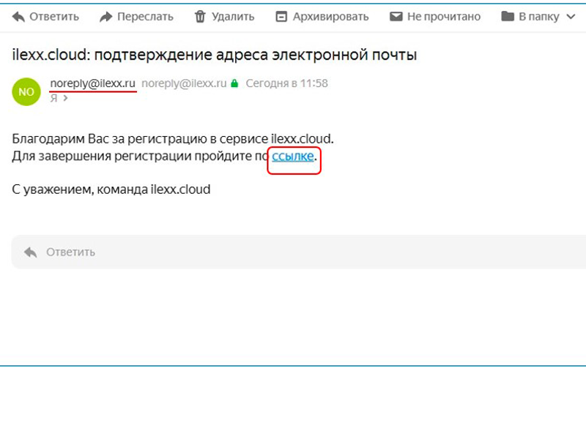Click the archive box icon
Viewport: 586px width, 439px height.
click(281, 16)
